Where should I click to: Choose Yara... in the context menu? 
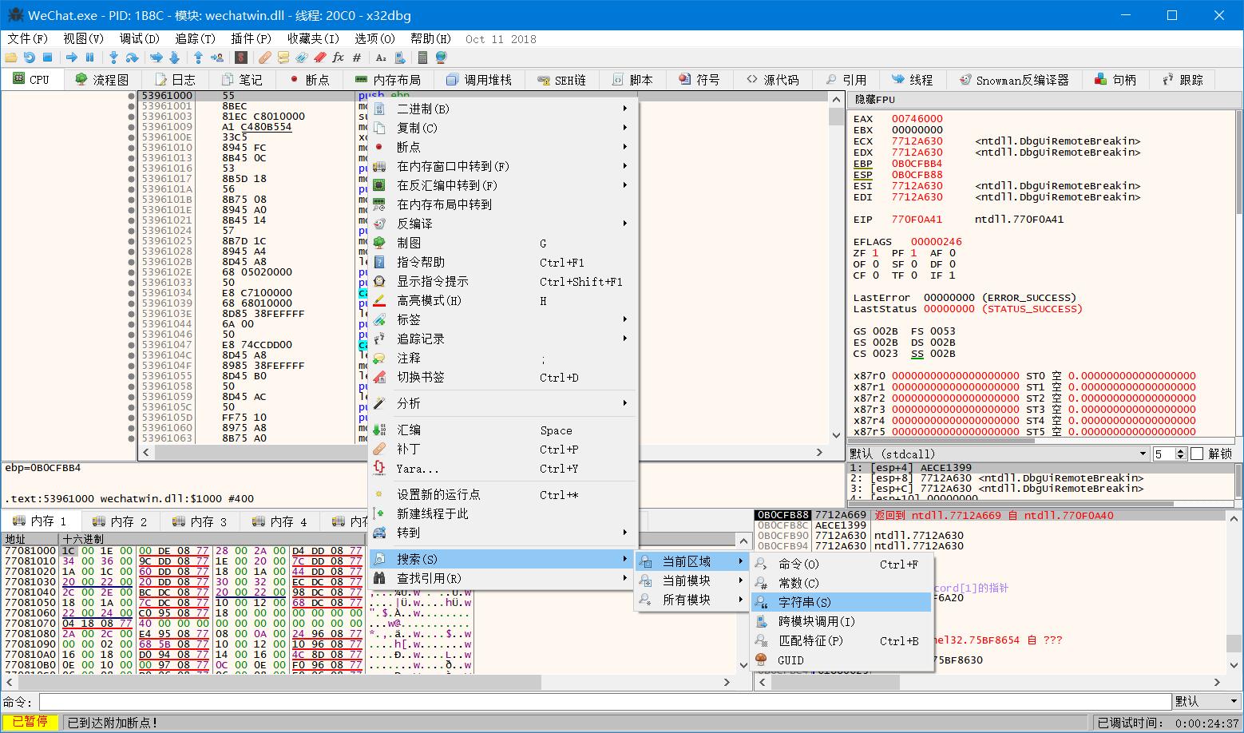click(503, 469)
